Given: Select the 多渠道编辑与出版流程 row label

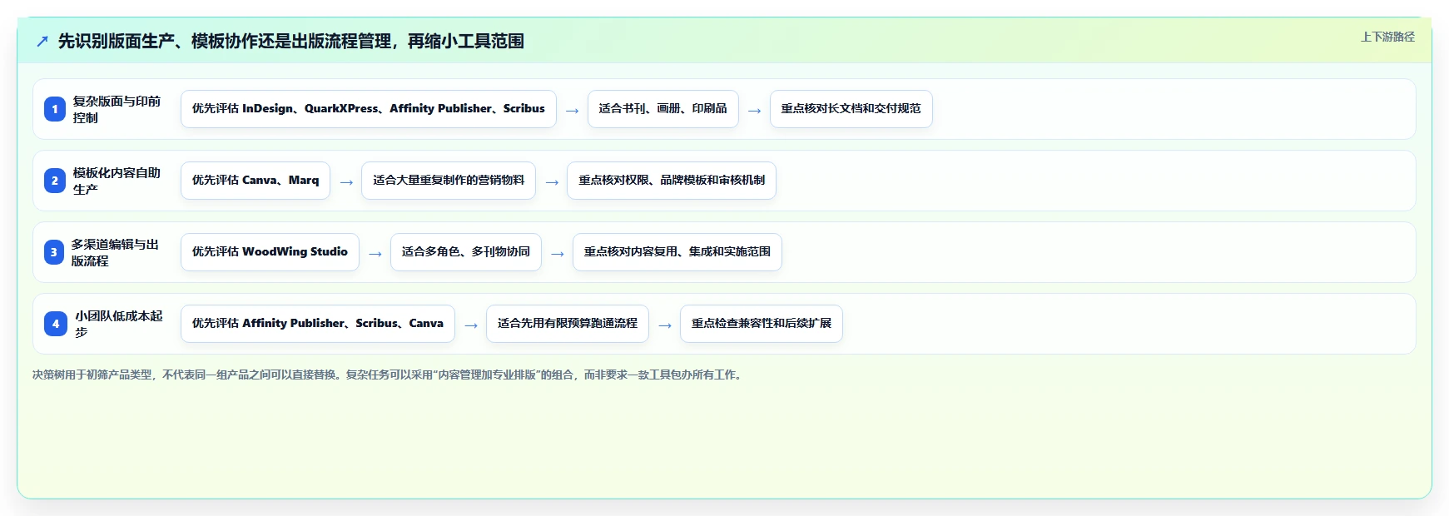Looking at the screenshot, I should click(115, 252).
